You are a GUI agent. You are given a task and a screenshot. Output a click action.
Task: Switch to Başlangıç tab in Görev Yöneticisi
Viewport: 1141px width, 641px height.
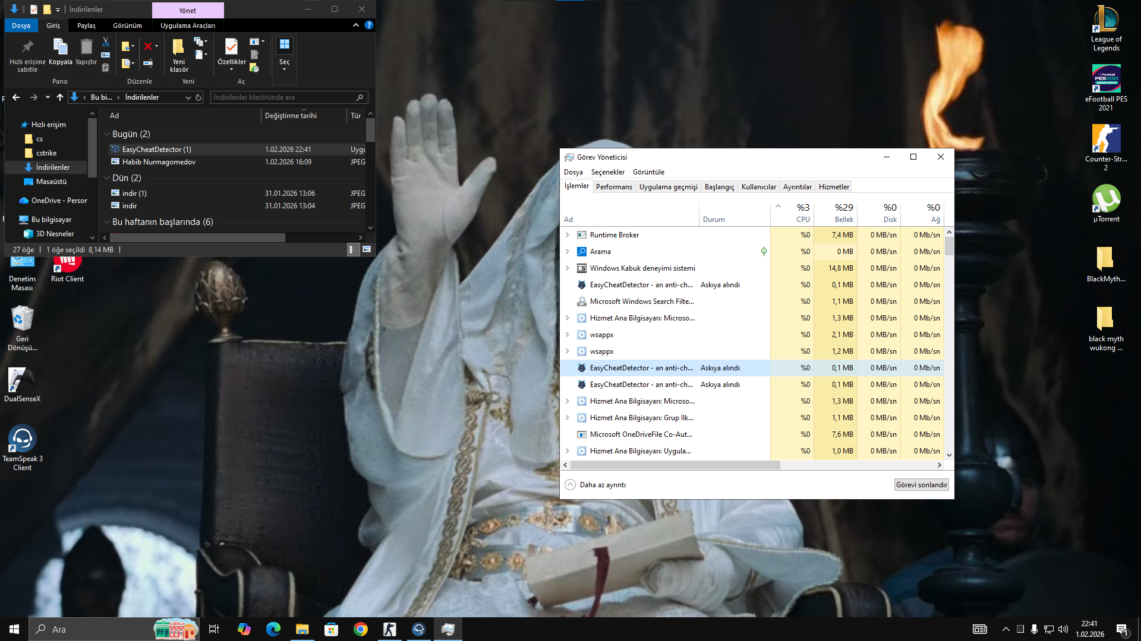tap(719, 187)
